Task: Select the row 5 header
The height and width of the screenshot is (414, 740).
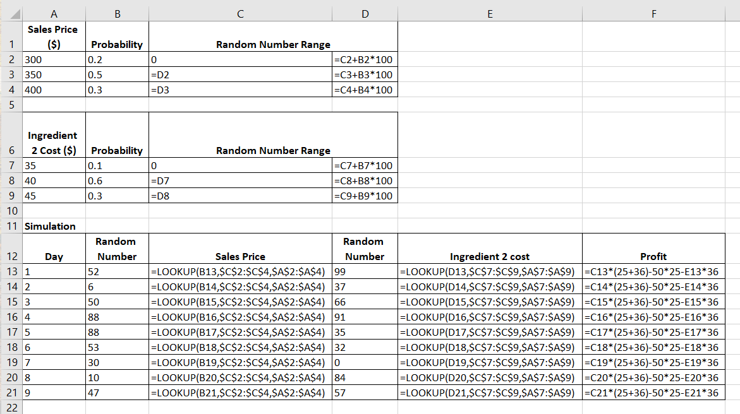Action: [x=11, y=105]
